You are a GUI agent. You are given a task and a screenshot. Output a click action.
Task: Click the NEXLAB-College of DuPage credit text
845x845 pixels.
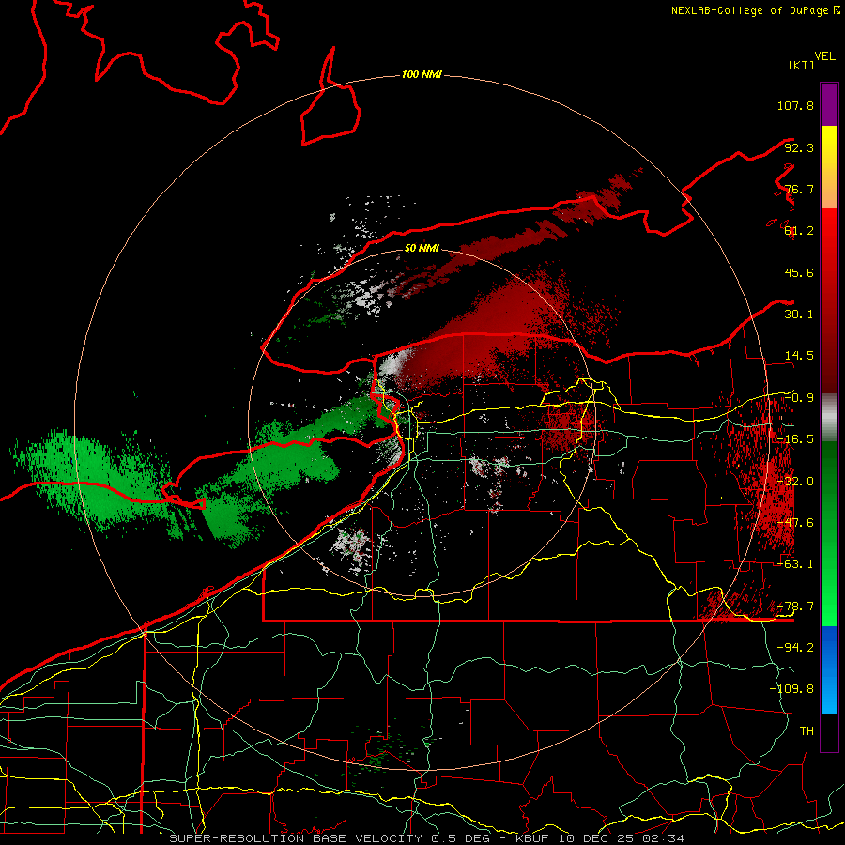coord(749,10)
